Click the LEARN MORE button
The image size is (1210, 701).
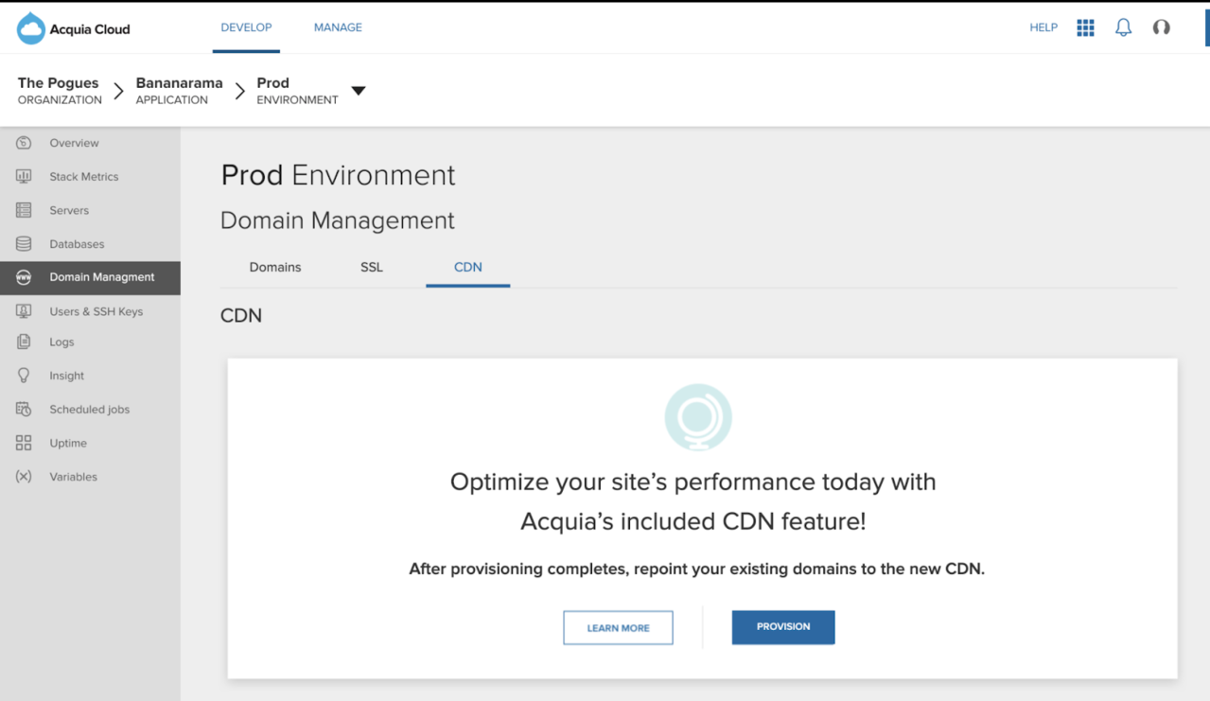pyautogui.click(x=618, y=627)
